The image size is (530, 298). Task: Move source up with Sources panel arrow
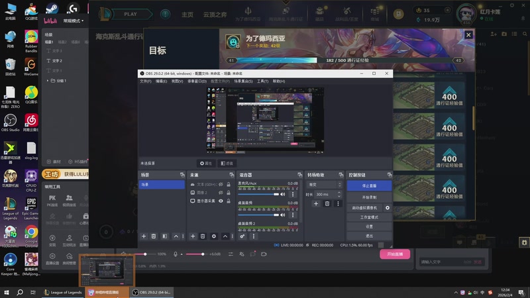click(225, 236)
